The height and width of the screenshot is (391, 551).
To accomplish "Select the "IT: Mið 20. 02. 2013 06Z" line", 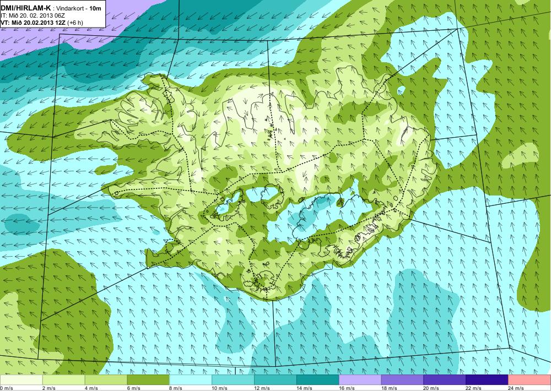I will click(33, 16).
